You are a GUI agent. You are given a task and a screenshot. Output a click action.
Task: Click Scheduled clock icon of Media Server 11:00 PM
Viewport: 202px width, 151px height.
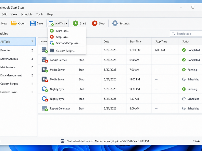(184, 79)
